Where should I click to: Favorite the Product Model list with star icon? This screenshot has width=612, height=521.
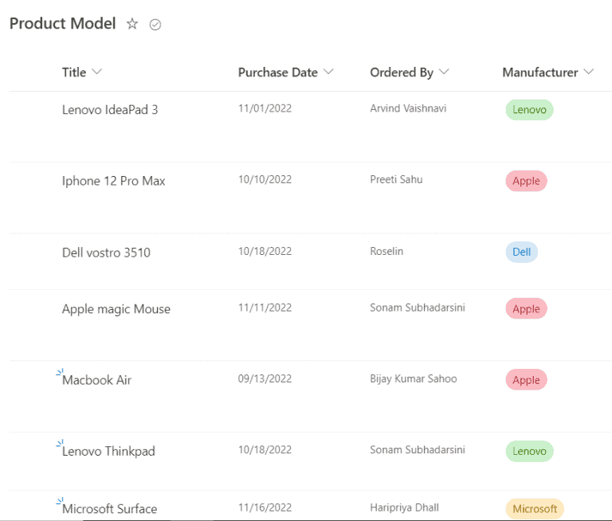point(132,24)
